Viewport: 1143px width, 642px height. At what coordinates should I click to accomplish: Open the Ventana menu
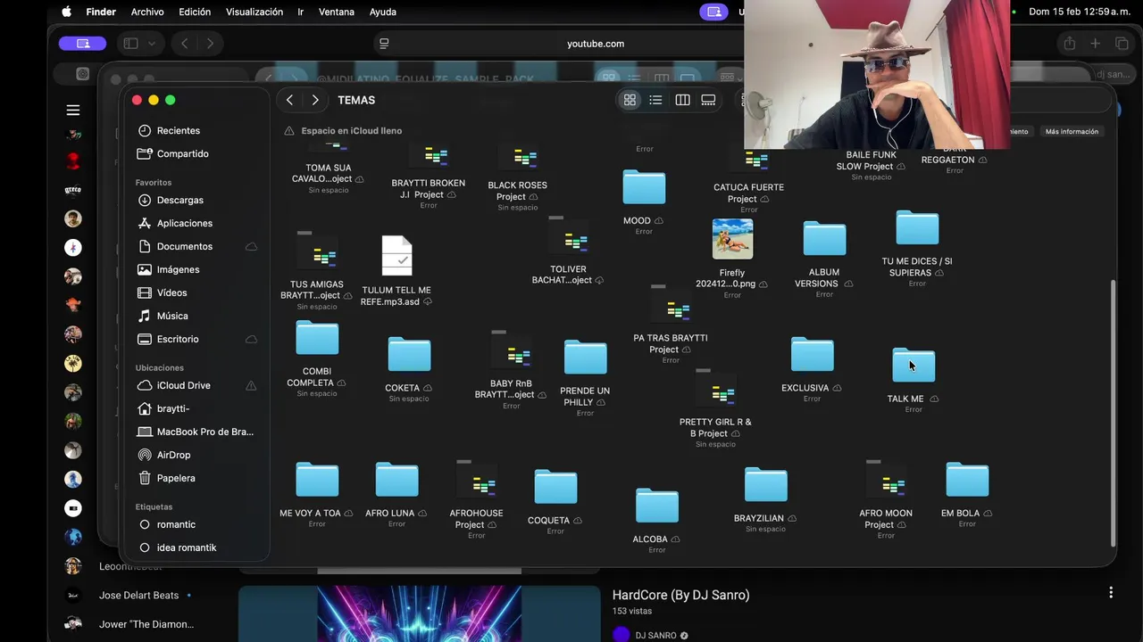337,12
